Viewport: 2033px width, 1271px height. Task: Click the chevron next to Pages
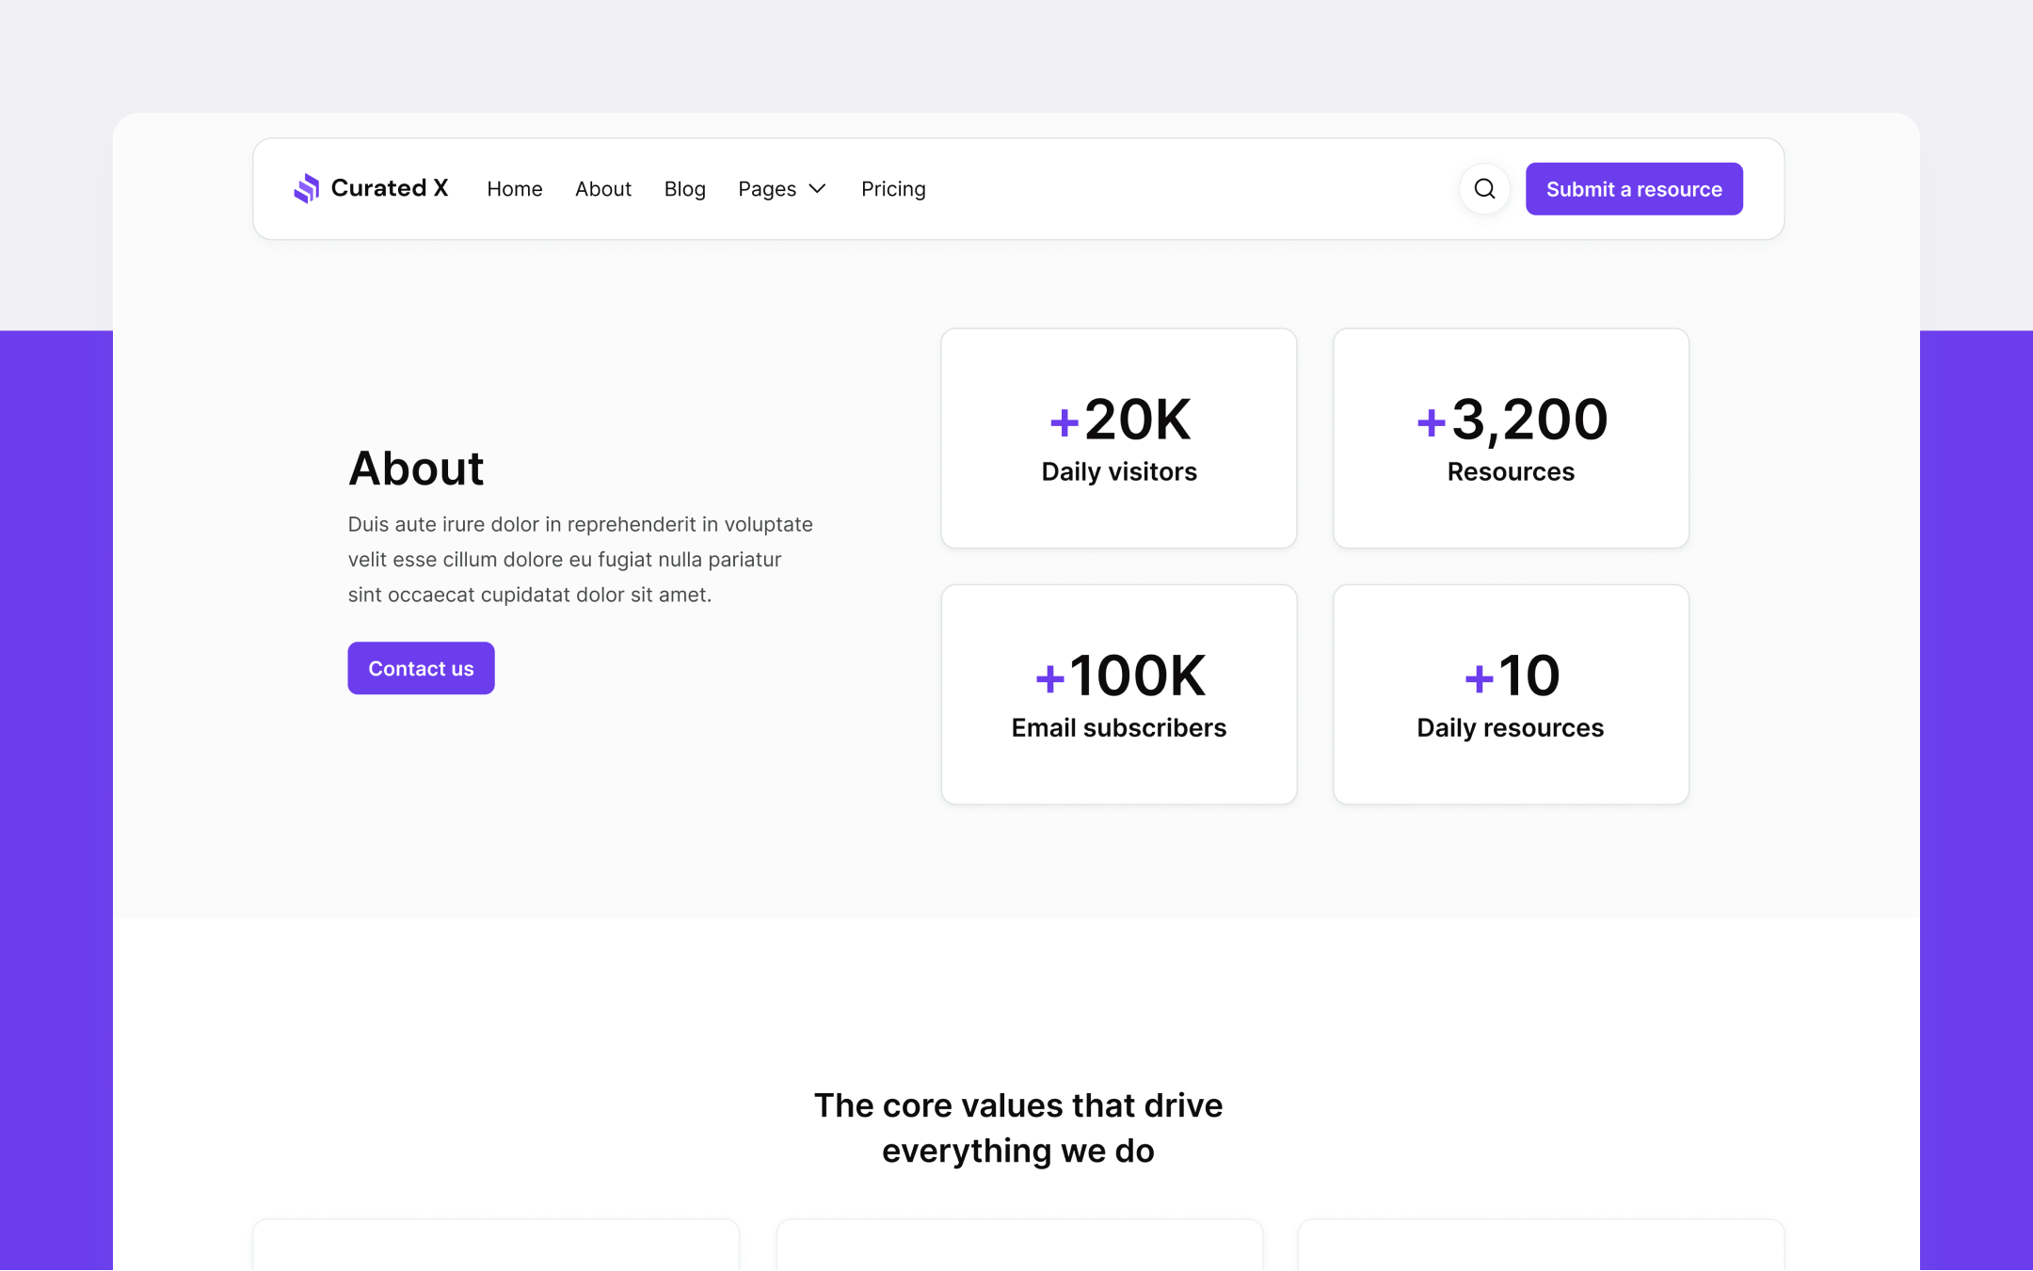point(816,188)
